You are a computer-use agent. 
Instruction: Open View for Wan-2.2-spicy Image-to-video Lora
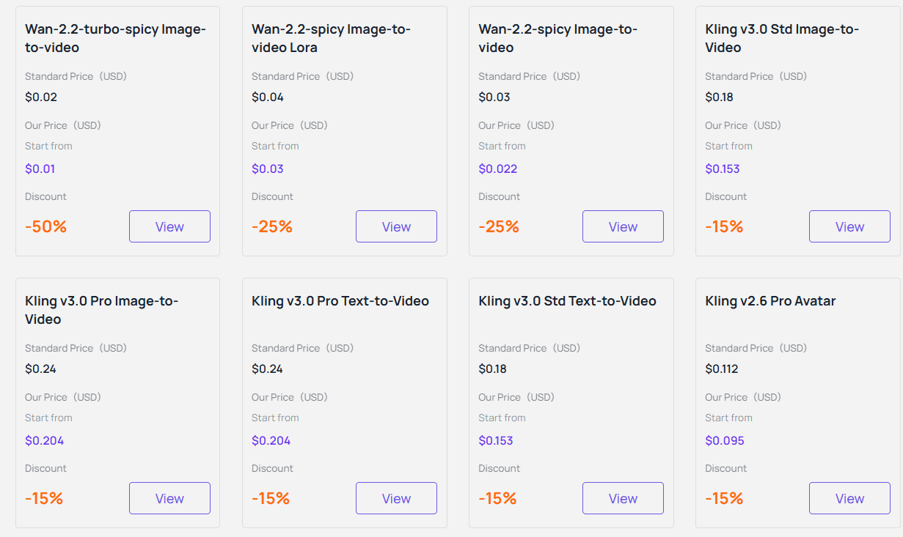pos(396,226)
